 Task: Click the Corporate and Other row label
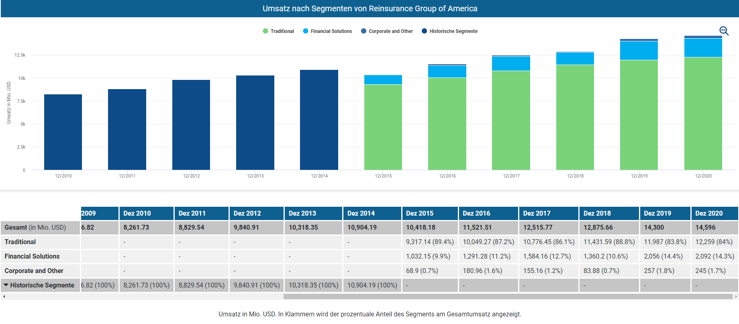(34, 271)
